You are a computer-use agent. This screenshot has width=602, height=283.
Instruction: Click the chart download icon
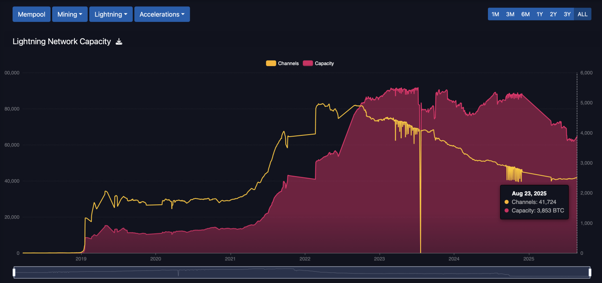(x=119, y=41)
